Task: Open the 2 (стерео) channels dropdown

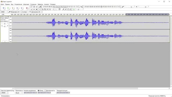Action: pyautogui.click(x=25, y=12)
